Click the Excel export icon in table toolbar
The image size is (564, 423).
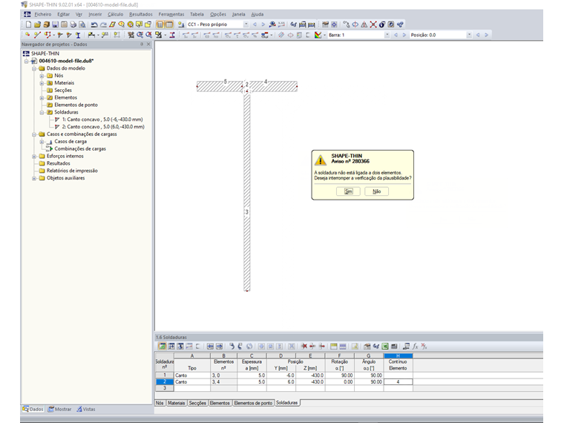coord(385,346)
